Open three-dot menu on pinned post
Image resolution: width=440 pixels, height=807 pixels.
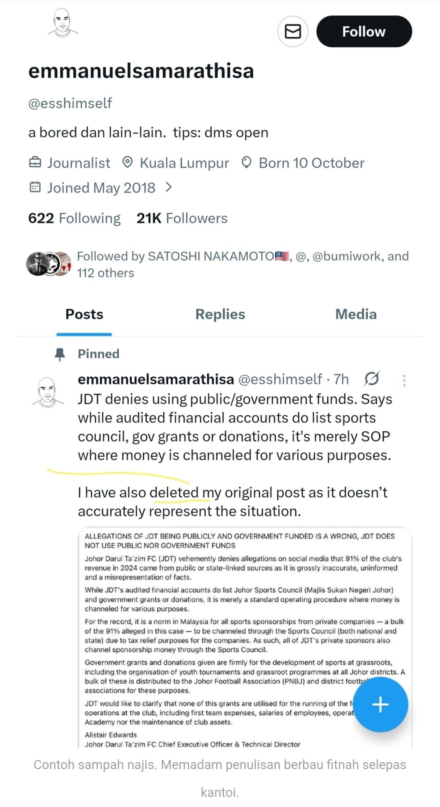pyautogui.click(x=404, y=380)
